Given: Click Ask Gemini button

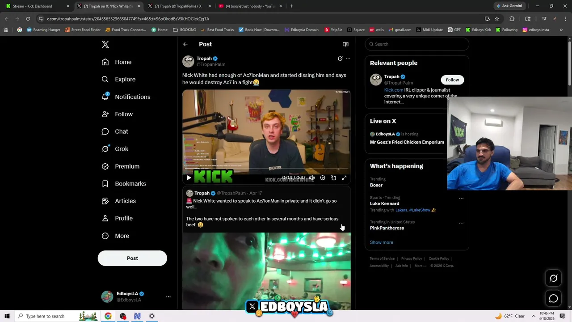Looking at the screenshot, I should point(509,6).
